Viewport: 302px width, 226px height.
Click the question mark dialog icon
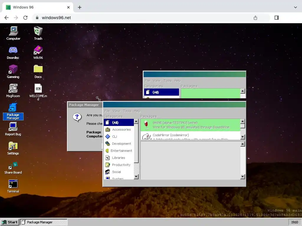(77, 117)
